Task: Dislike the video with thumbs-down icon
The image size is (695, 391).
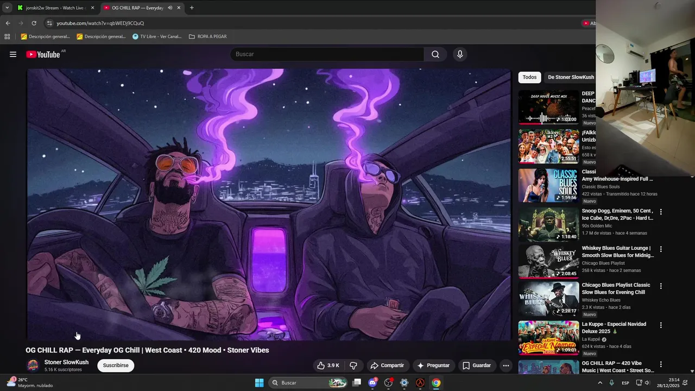Action: click(353, 365)
